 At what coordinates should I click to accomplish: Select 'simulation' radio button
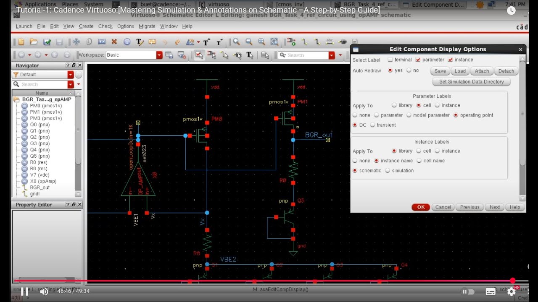pyautogui.click(x=388, y=171)
